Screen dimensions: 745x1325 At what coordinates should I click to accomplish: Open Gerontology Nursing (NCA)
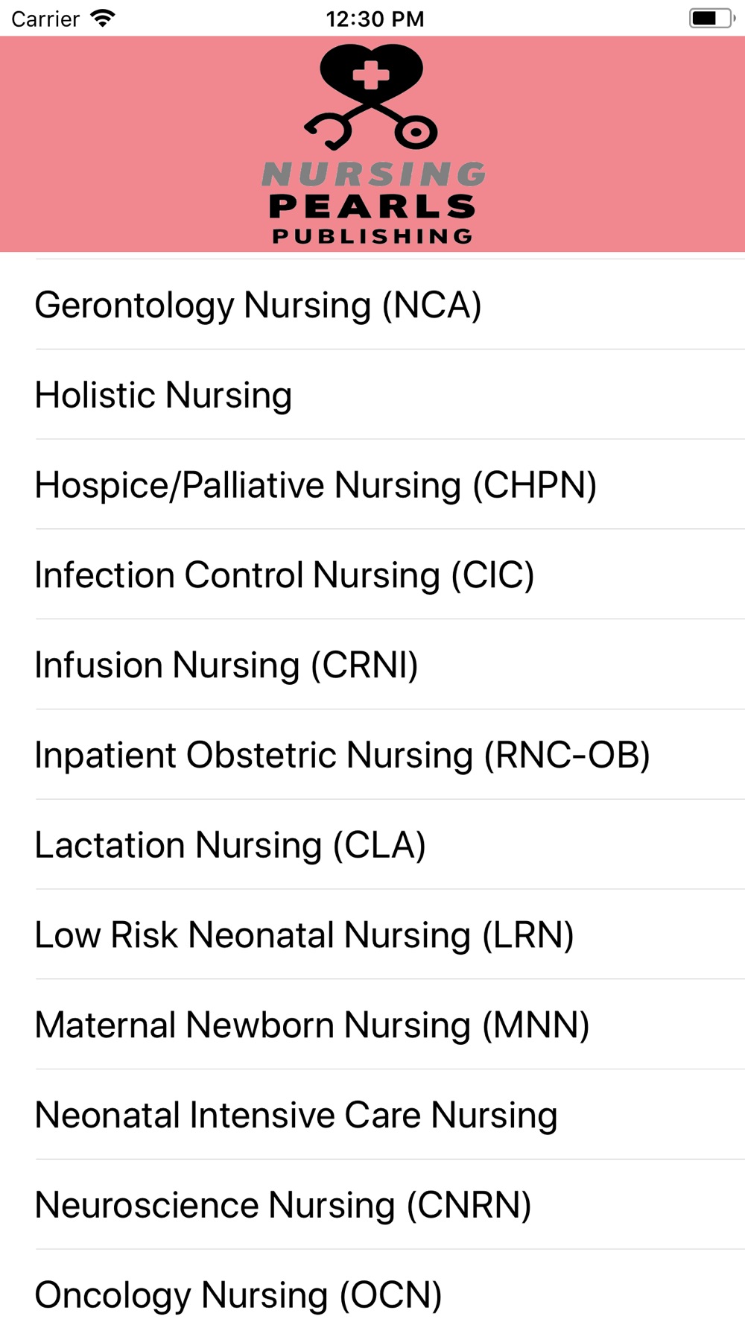(372, 305)
